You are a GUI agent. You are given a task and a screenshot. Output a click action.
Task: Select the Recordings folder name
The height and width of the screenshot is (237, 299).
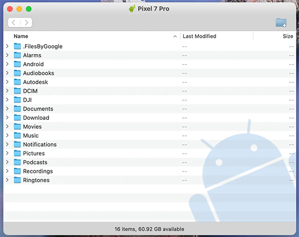pos(37,171)
